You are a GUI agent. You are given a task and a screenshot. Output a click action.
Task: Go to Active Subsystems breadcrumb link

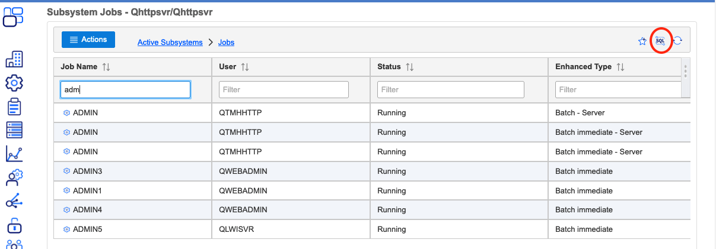170,43
